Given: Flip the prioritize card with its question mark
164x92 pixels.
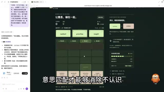Looking at the screenshot, I should click(x=85, y=31).
